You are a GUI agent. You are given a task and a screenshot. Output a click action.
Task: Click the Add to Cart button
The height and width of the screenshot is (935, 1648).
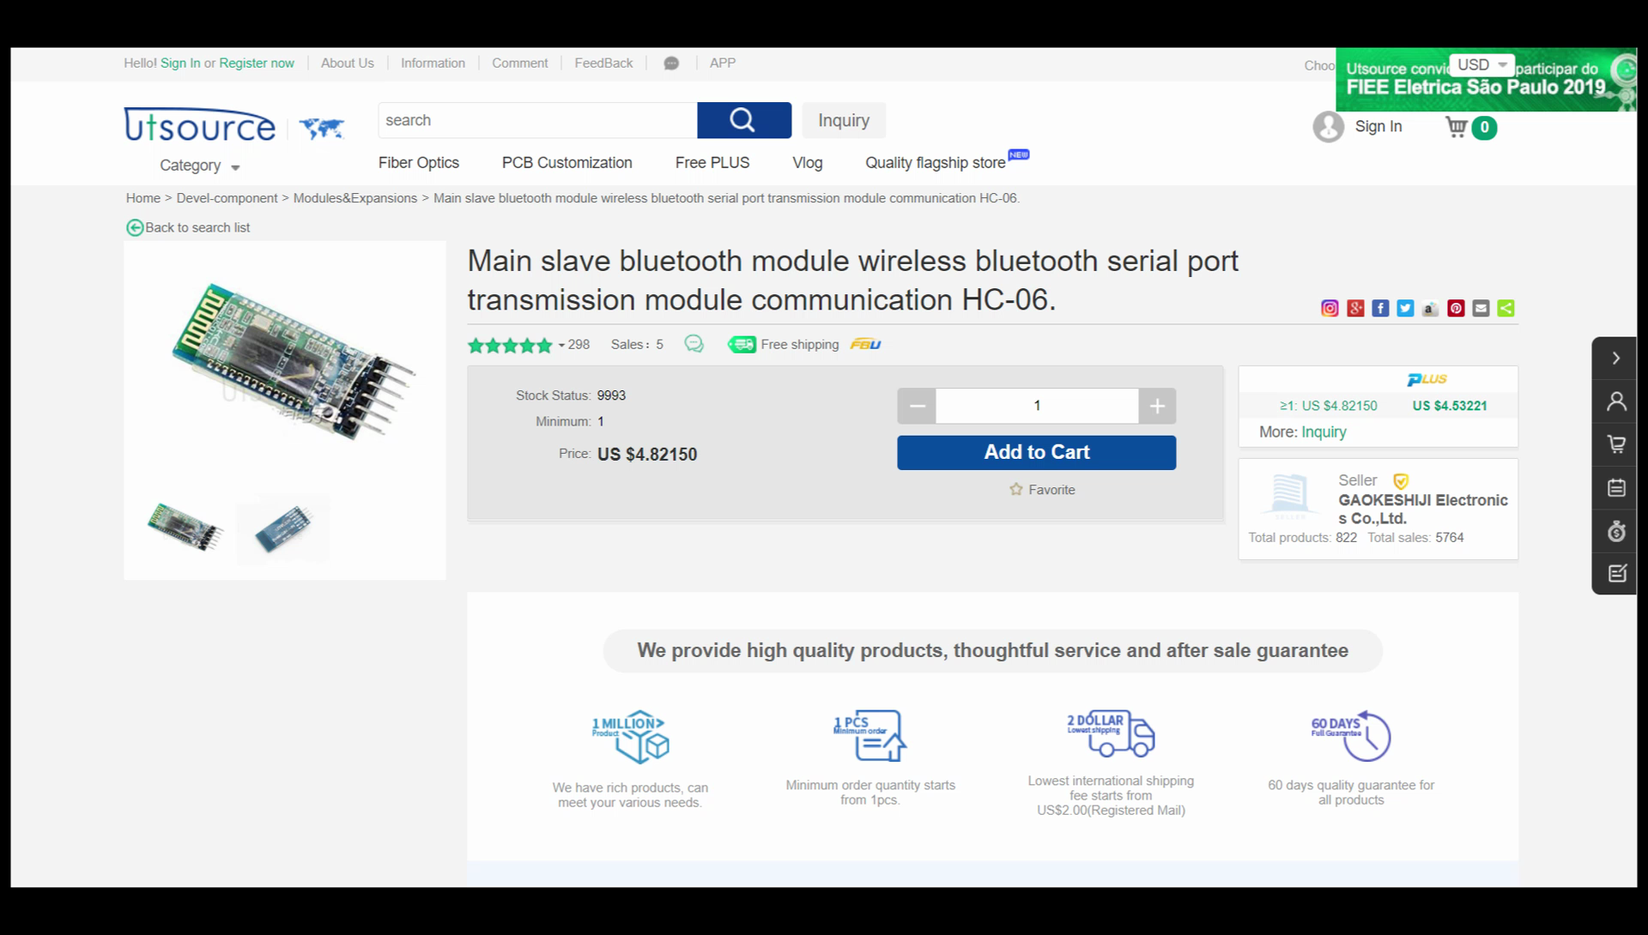click(1037, 452)
